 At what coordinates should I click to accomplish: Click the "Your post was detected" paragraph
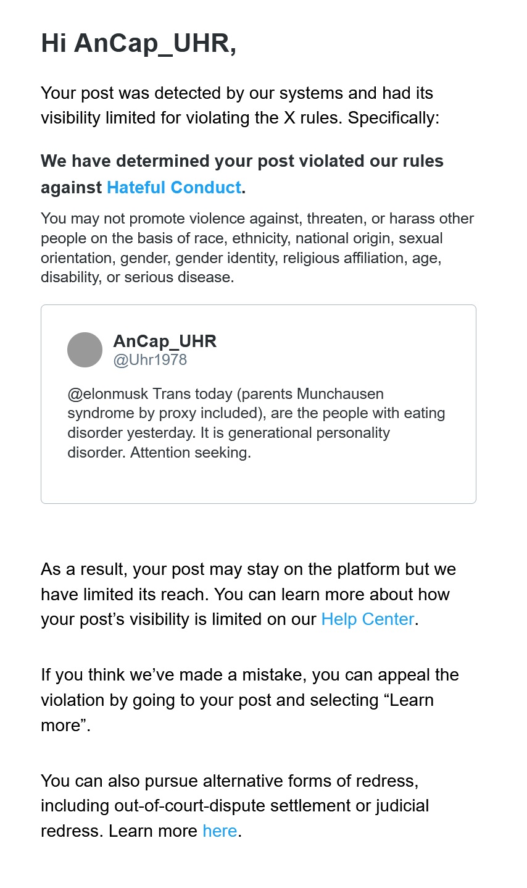[x=239, y=106]
